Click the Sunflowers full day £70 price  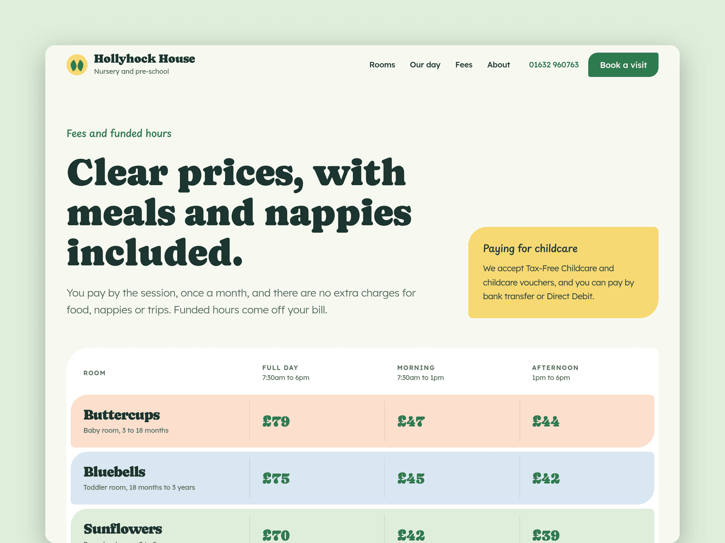pos(276,535)
